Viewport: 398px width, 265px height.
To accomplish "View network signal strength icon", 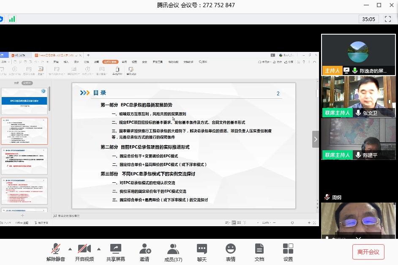I will [12, 19].
